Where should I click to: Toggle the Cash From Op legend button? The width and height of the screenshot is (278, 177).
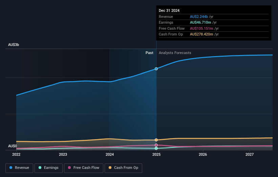[x=123, y=168]
